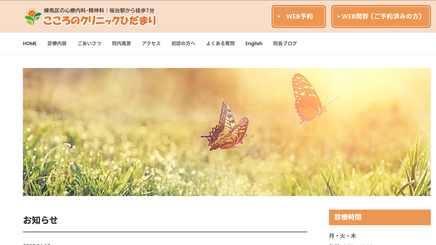Click the arrow icon on WEB問診 button

pos(338,17)
